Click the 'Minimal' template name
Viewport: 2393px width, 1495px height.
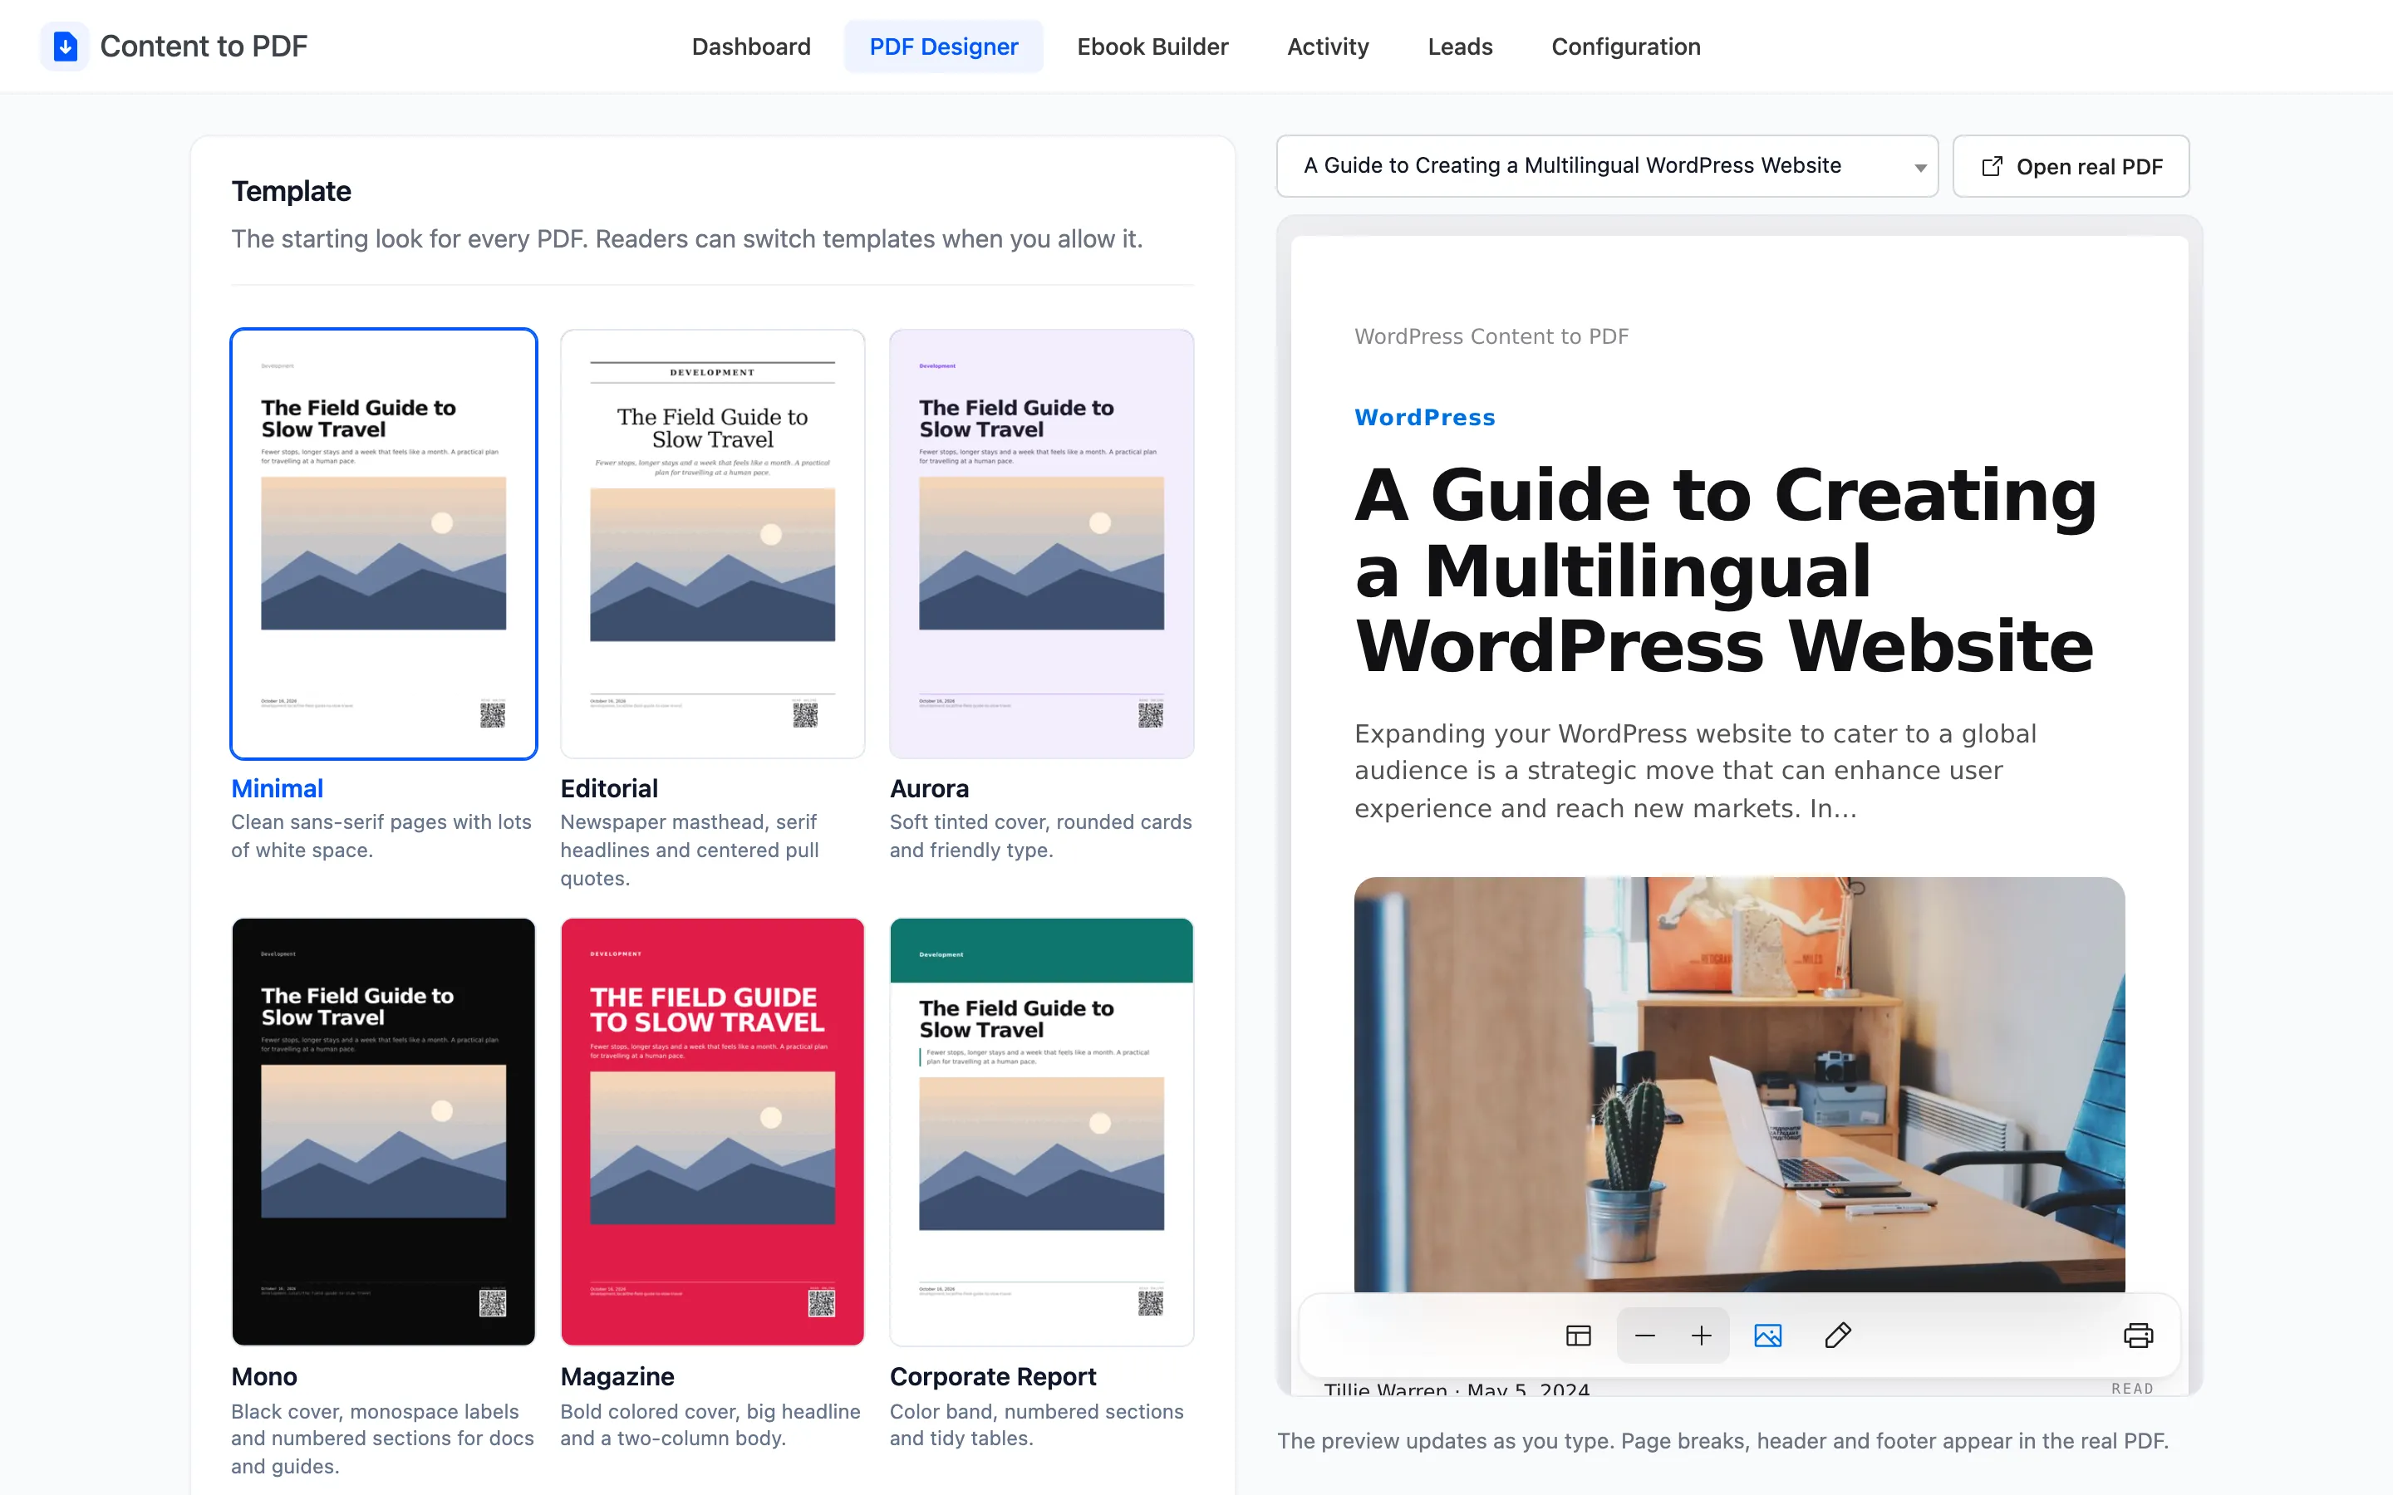coord(277,788)
